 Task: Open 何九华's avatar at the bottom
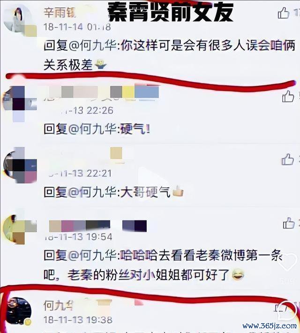point(19,311)
